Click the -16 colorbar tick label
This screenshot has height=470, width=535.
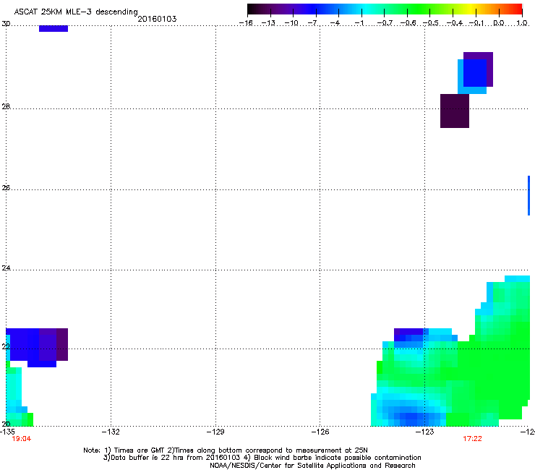pos(246,23)
